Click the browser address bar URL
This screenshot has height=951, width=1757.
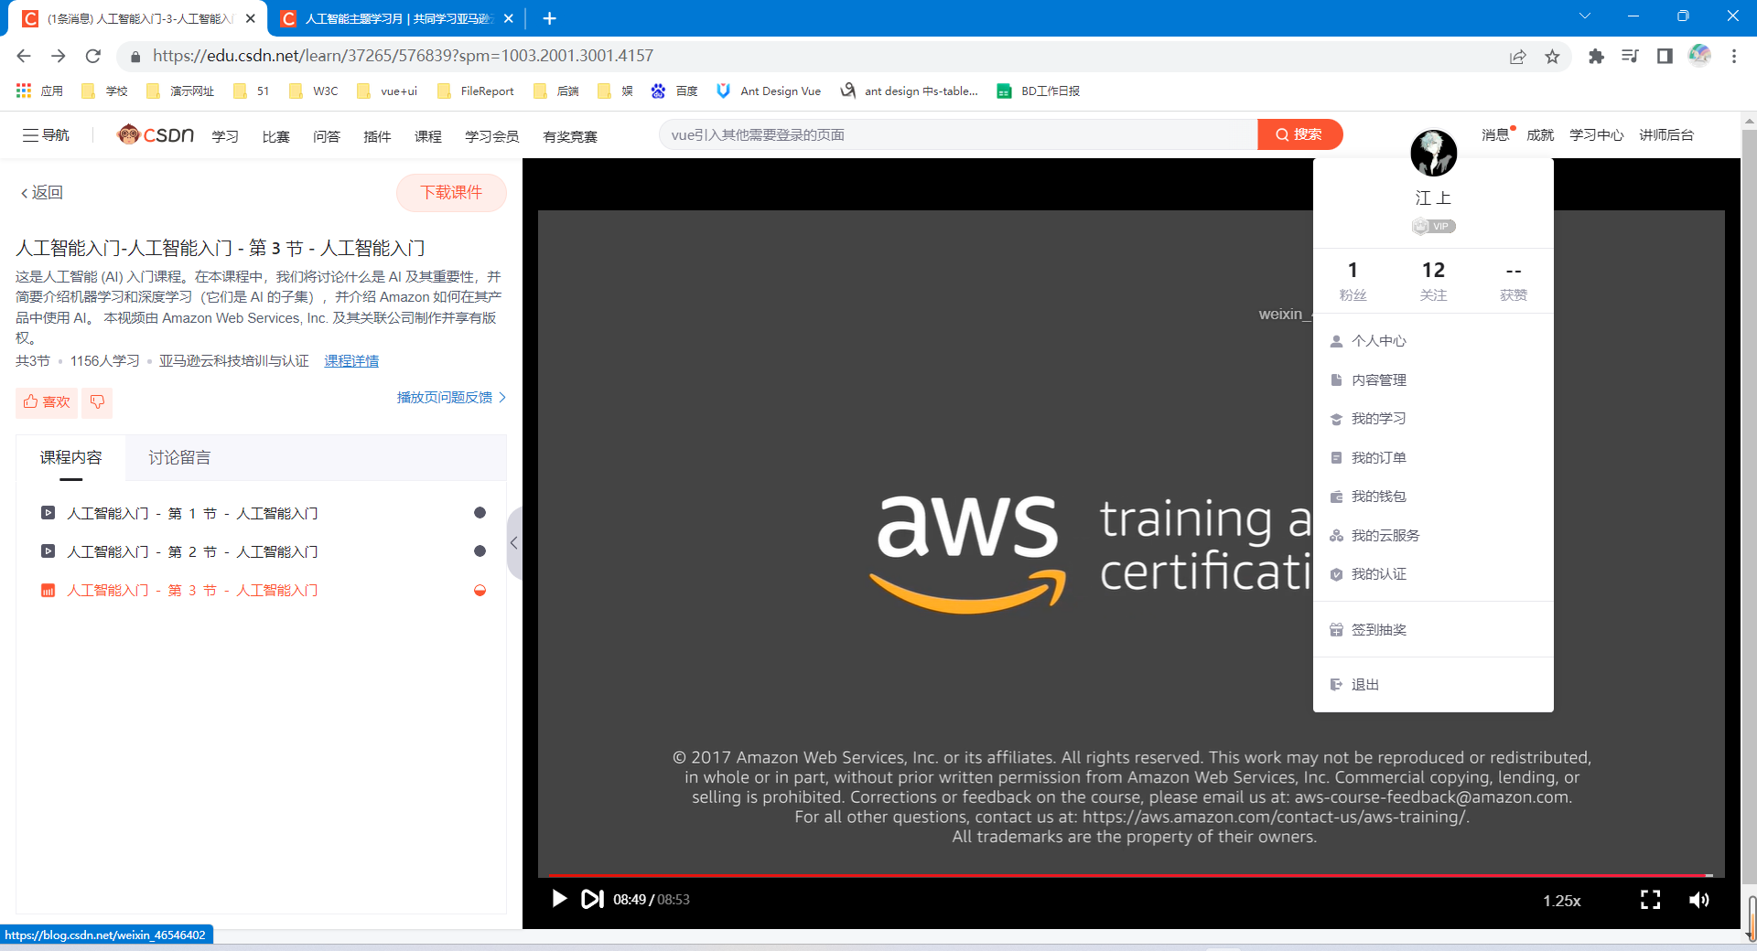pyautogui.click(x=403, y=56)
